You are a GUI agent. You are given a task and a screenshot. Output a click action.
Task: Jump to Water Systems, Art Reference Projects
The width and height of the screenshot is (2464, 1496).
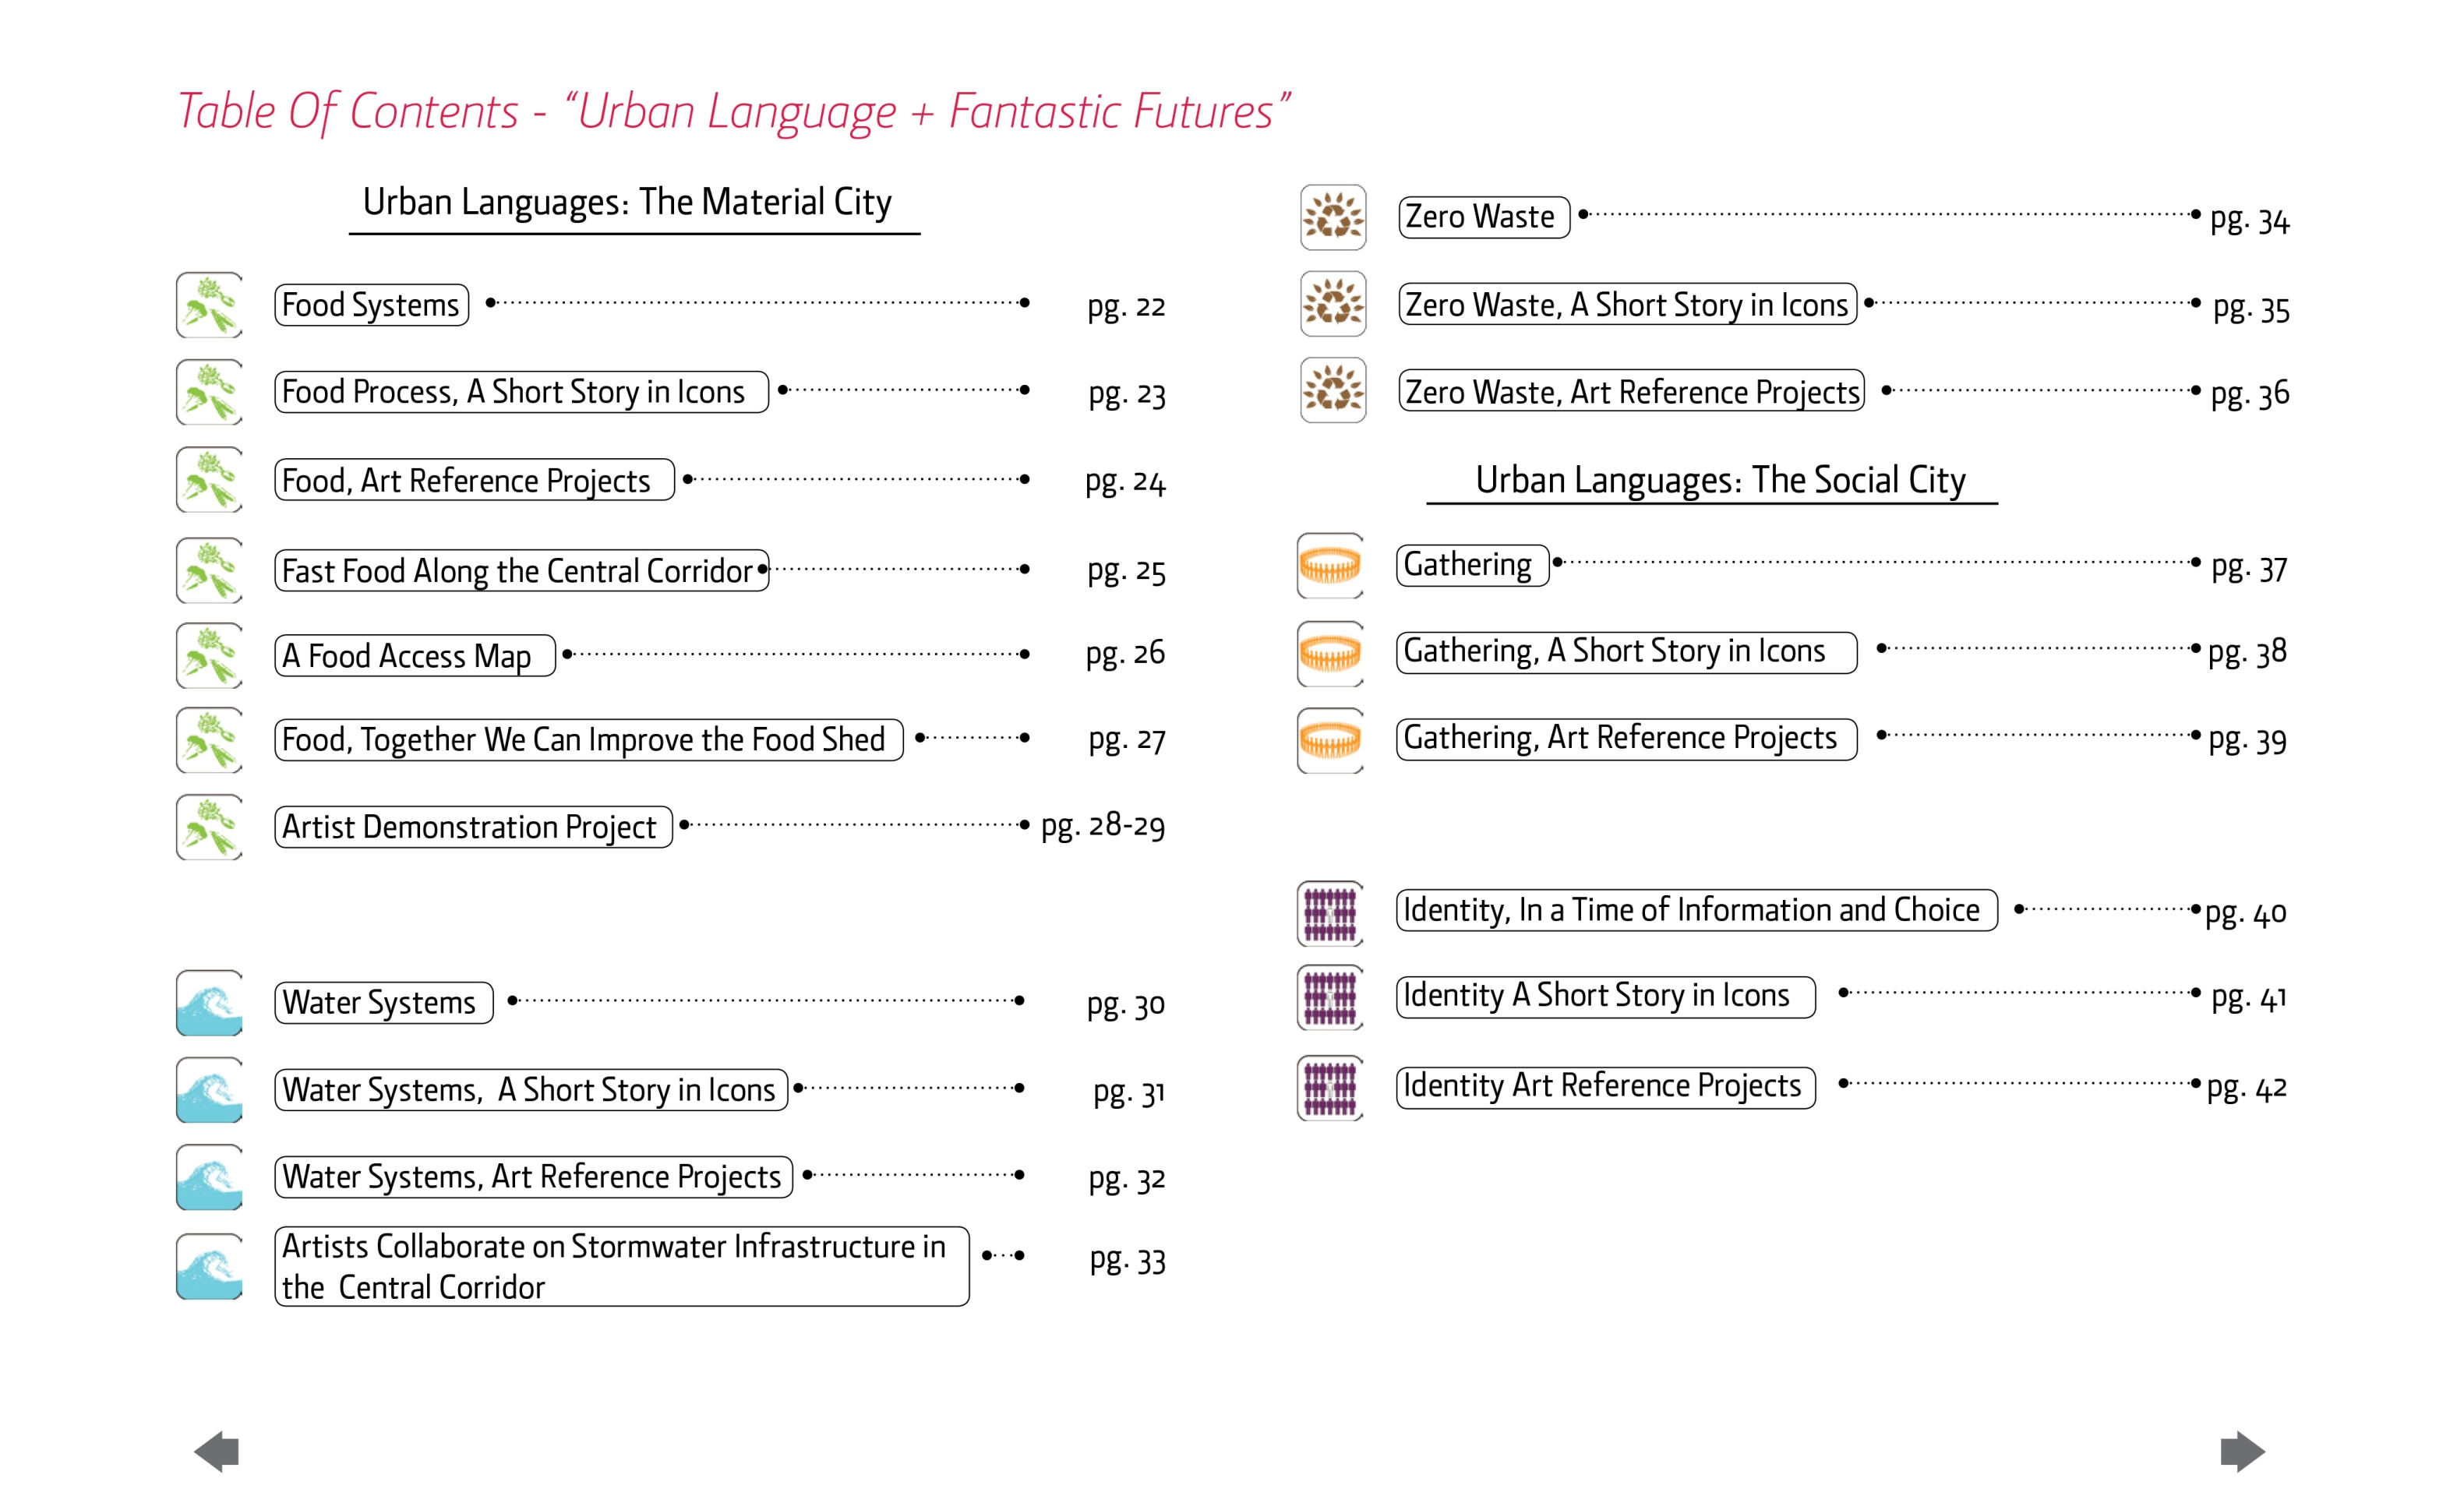[533, 1177]
